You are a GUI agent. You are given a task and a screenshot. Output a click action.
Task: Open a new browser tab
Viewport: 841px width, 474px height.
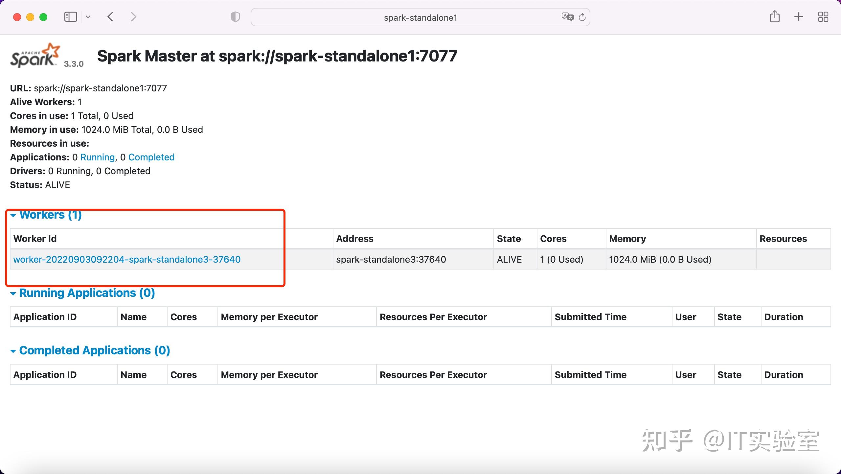tap(799, 16)
